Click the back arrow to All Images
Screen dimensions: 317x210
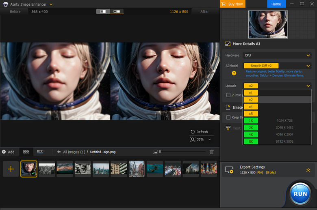[59, 152]
